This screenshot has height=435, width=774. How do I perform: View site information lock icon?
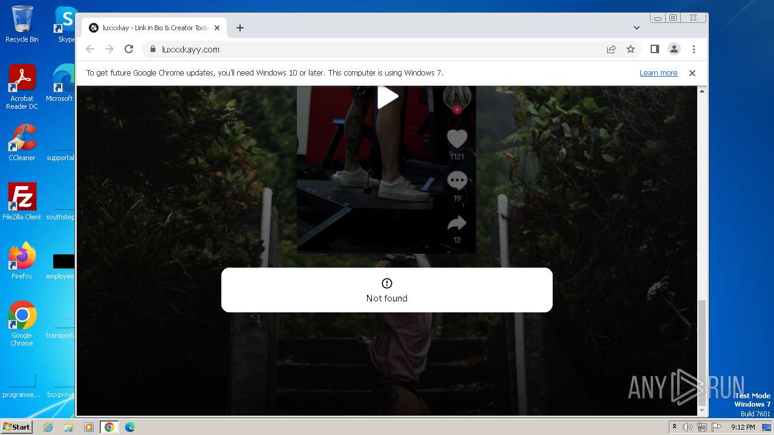152,50
